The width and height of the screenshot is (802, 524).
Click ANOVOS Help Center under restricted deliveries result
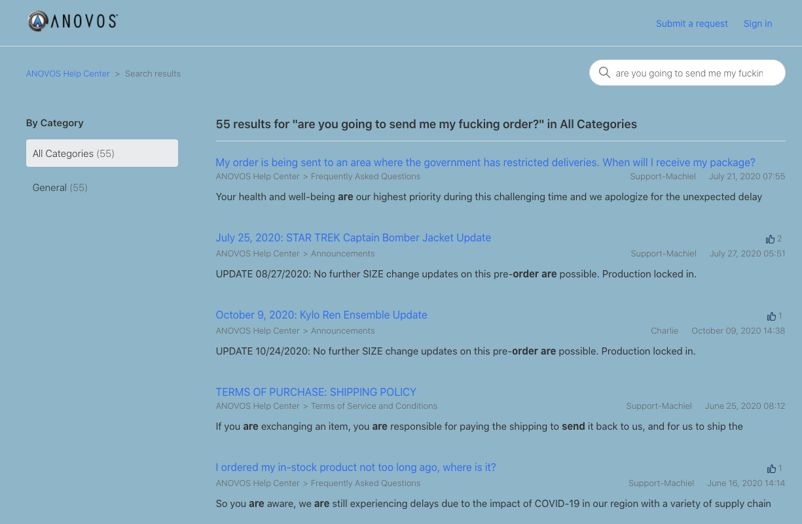point(258,177)
